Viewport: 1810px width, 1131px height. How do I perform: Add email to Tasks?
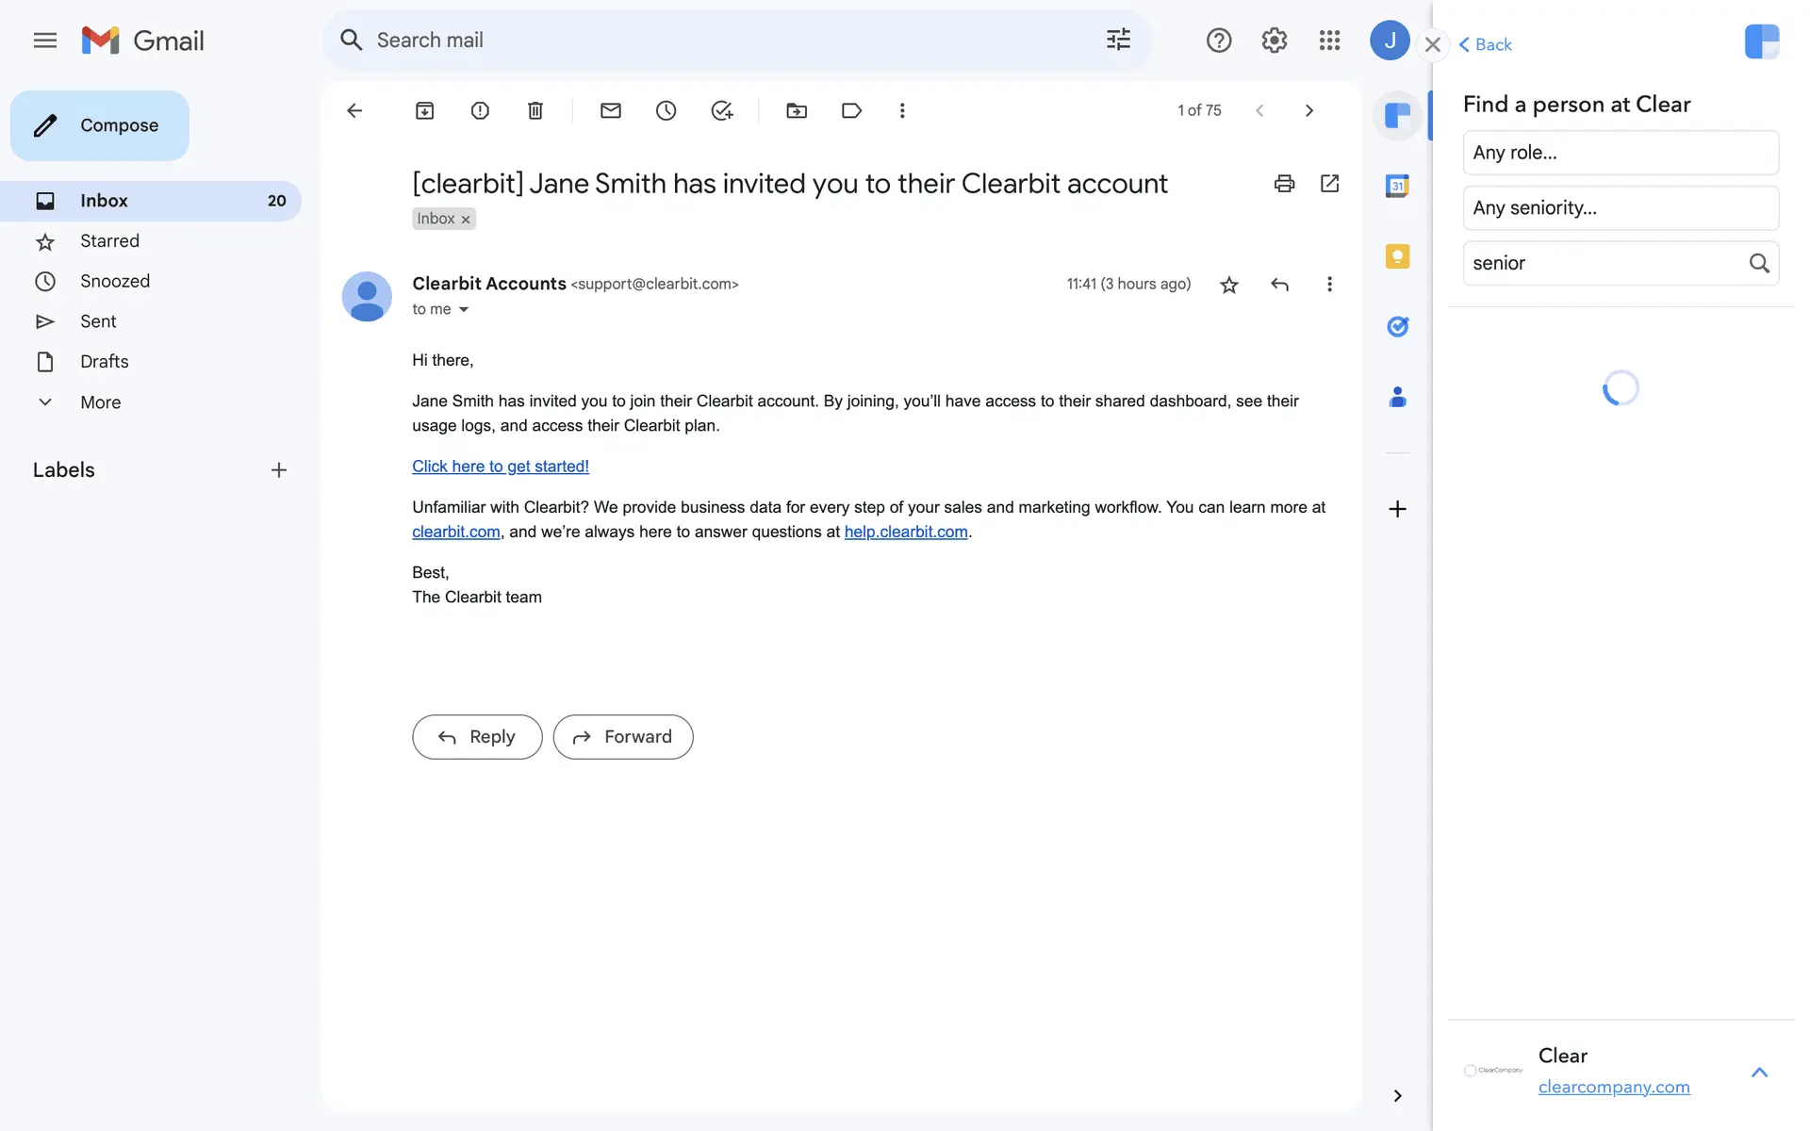[x=721, y=110]
